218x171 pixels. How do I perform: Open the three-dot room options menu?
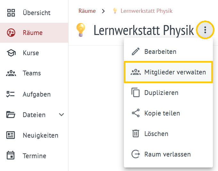coord(205,30)
